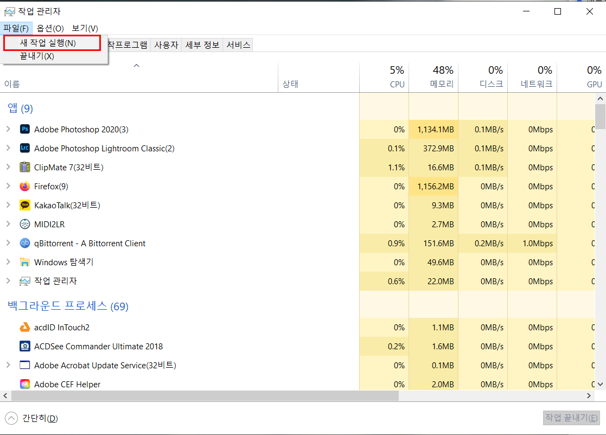The image size is (606, 435).
Task: Click the 작업 끝내기(E) button
Action: coord(571,418)
